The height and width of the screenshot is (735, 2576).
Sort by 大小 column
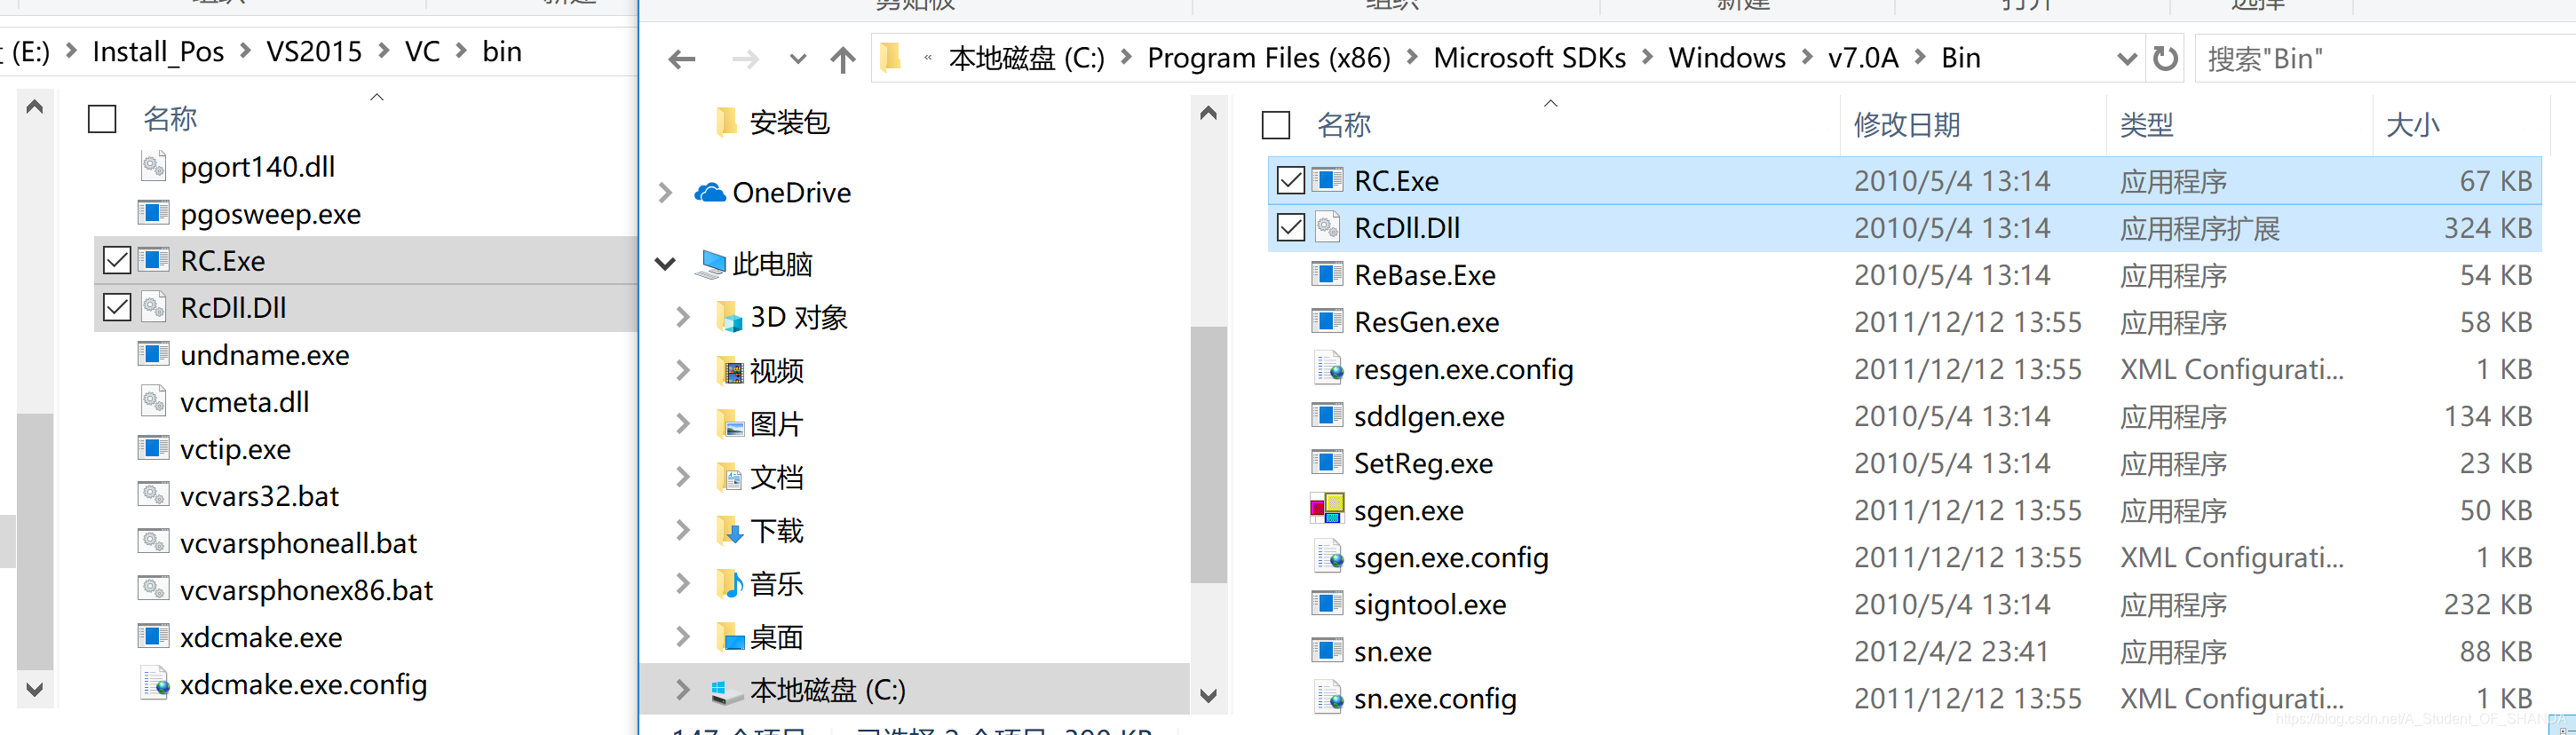coord(2412,125)
